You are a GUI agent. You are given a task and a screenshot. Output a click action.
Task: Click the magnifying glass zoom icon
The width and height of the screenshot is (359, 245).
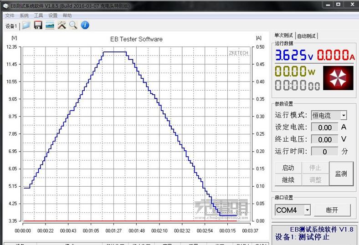click(73, 26)
